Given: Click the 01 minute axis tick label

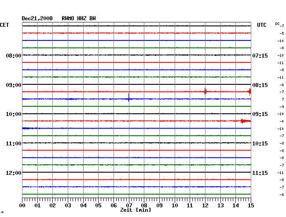Looking at the screenshot, I should pyautogui.click(x=37, y=205).
